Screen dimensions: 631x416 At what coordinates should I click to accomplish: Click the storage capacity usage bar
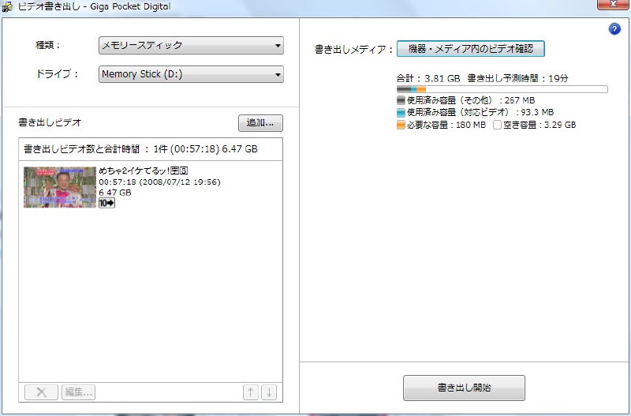(x=502, y=89)
